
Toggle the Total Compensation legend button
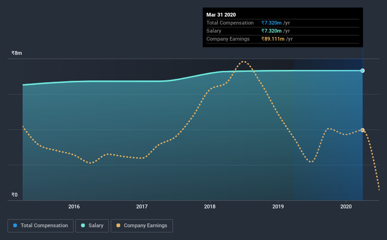click(x=41, y=226)
